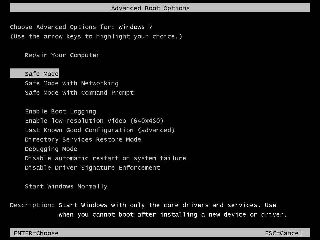This screenshot has height=240, width=320.
Task: Select the Debugging Mode entry
Action: (51, 149)
